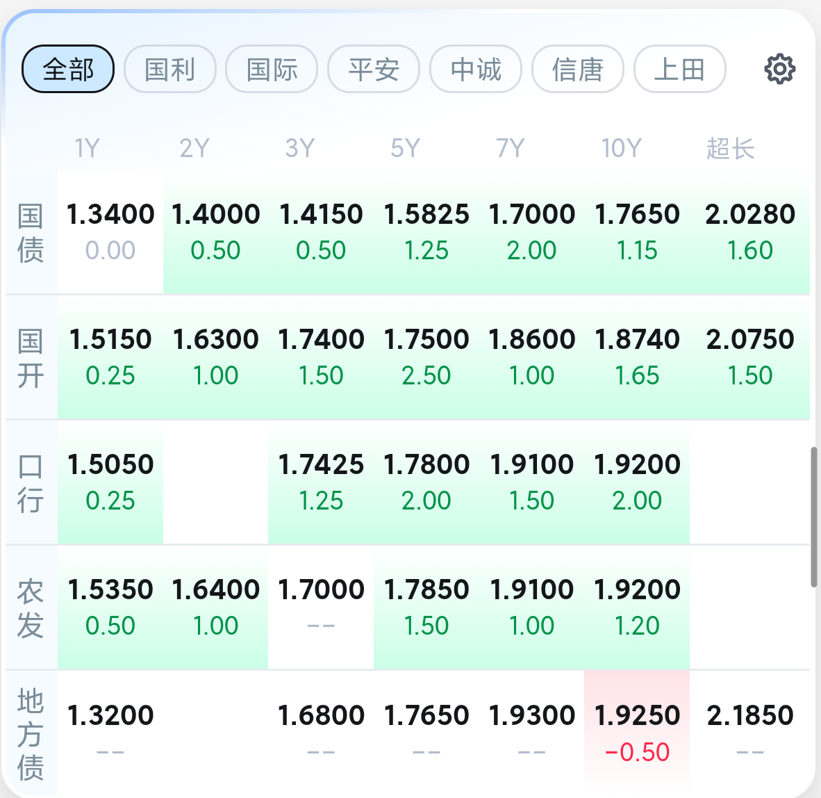Screen dimensions: 821x798
Task: Click the 10Y column header
Action: 622,148
